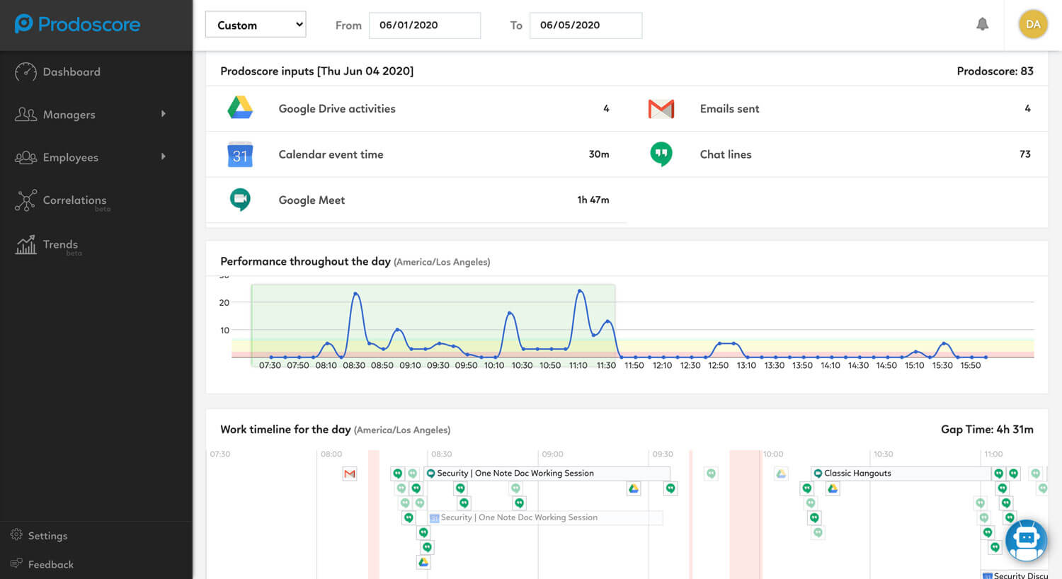Open the Feedback link
The width and height of the screenshot is (1062, 579).
pos(51,564)
